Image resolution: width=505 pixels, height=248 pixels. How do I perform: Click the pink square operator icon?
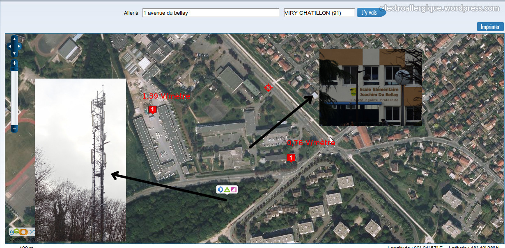click(x=234, y=189)
